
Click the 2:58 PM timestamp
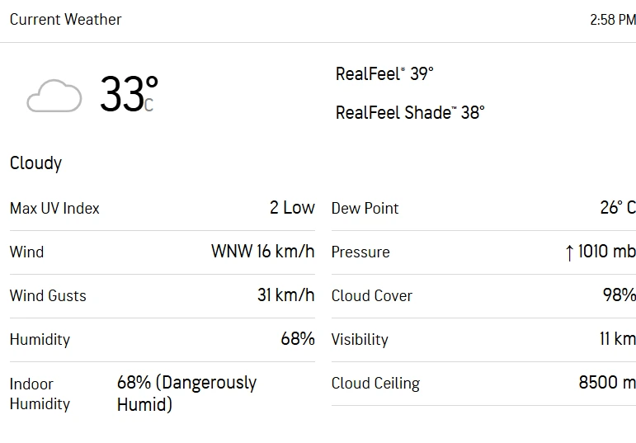(x=613, y=20)
